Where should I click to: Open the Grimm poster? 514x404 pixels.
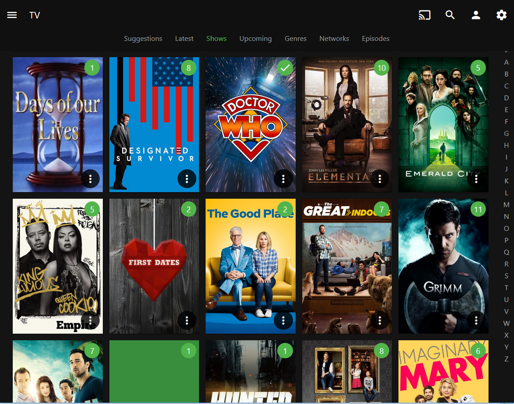pyautogui.click(x=443, y=266)
